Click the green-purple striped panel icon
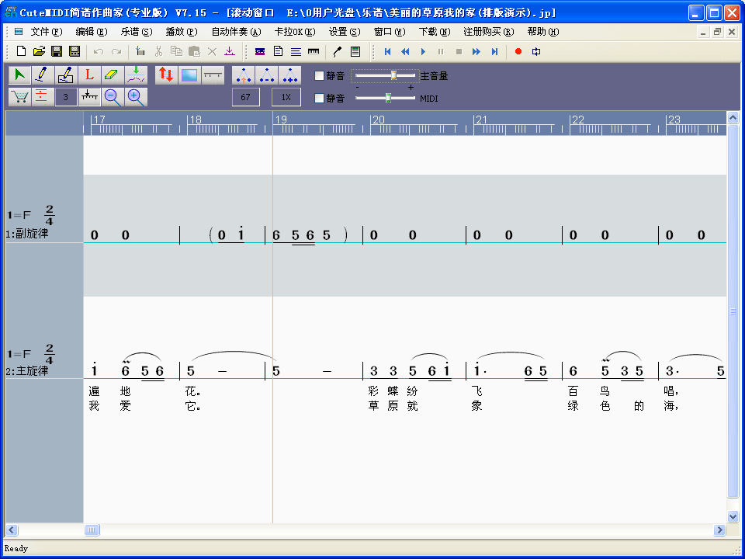Screen dimensions: 745x559 [x=355, y=51]
